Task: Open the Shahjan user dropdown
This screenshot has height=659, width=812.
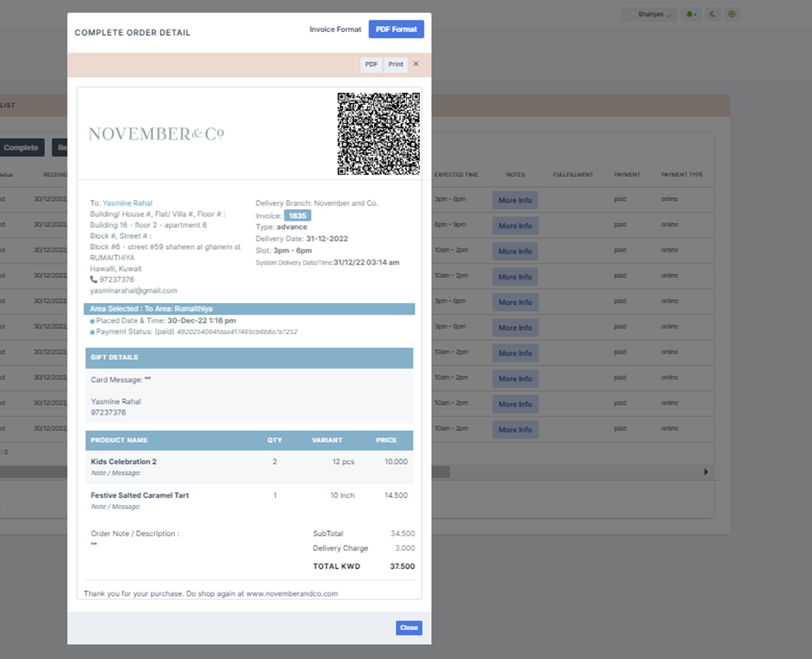Action: (649, 15)
